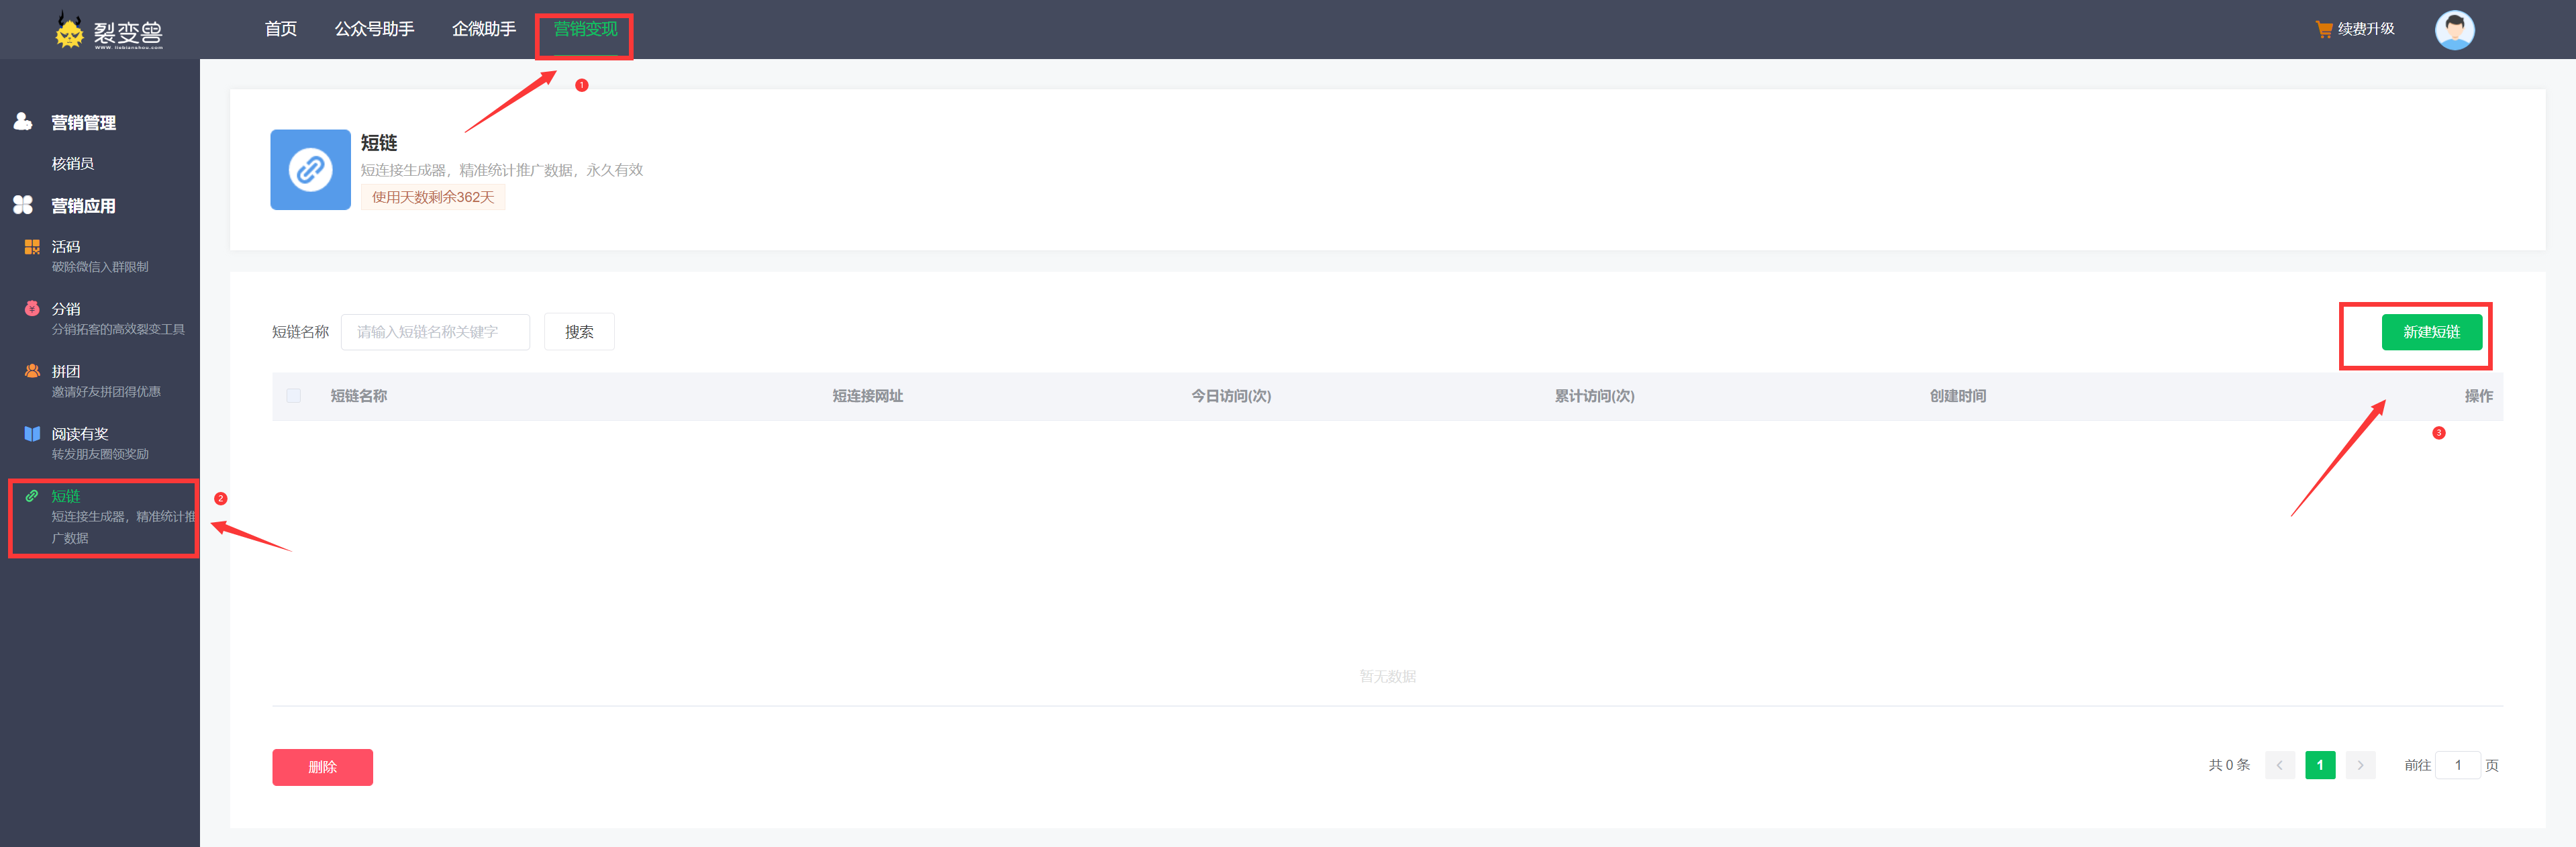
Task: Toggle the select-all checkbox in the table header
Action: click(293, 396)
